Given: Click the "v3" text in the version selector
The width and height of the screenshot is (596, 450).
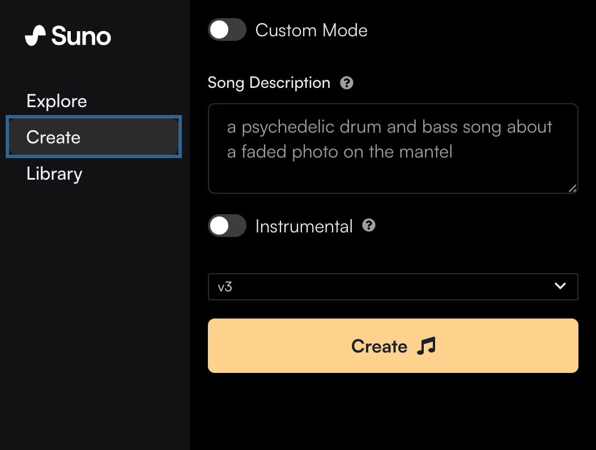Looking at the screenshot, I should click(x=225, y=287).
